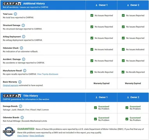The height and width of the screenshot is (140, 149).
Task: Open the Odometer Brands info icon
Action: pos(22,117)
